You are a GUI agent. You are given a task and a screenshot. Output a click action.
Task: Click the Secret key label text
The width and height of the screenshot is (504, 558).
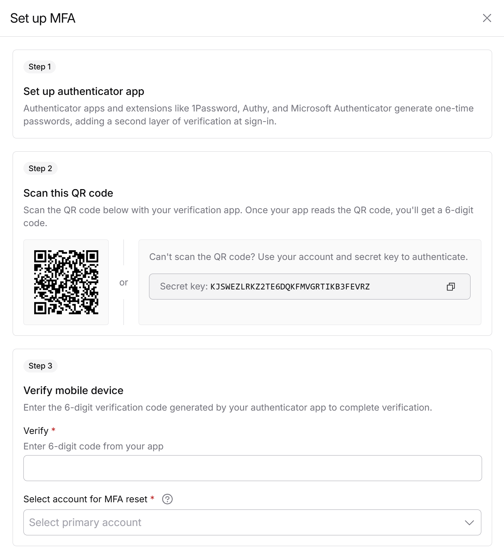[x=184, y=287]
